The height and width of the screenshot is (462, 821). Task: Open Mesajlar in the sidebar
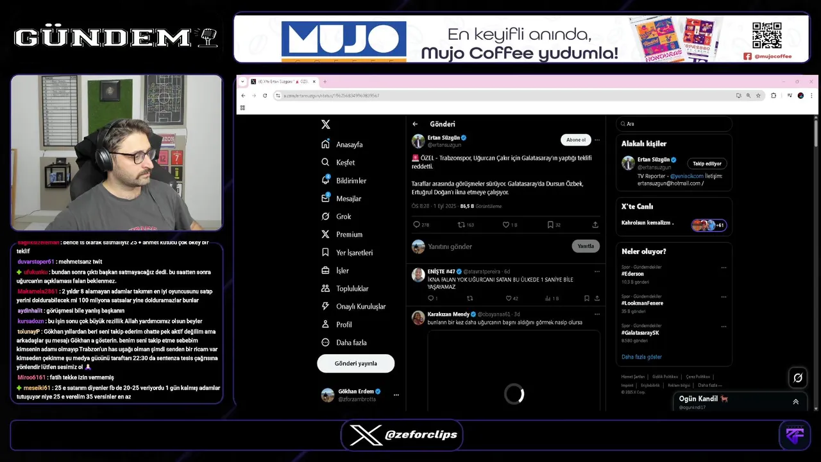[x=341, y=198]
